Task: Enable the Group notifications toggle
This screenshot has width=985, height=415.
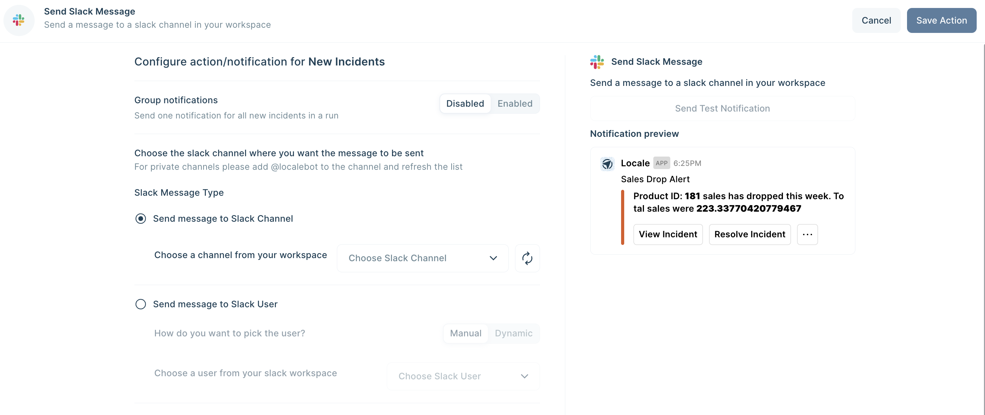Action: coord(515,103)
